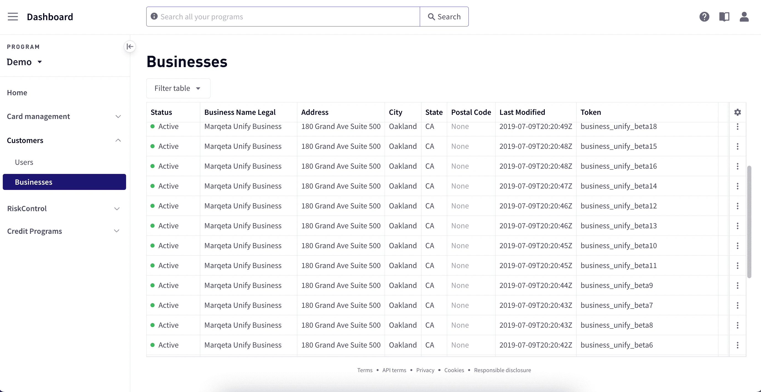Open row actions for business_unify_beta9

click(x=737, y=285)
